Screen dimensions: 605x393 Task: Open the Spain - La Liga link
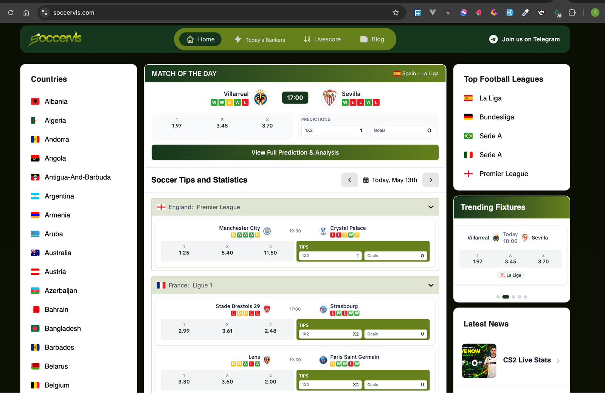pos(416,73)
